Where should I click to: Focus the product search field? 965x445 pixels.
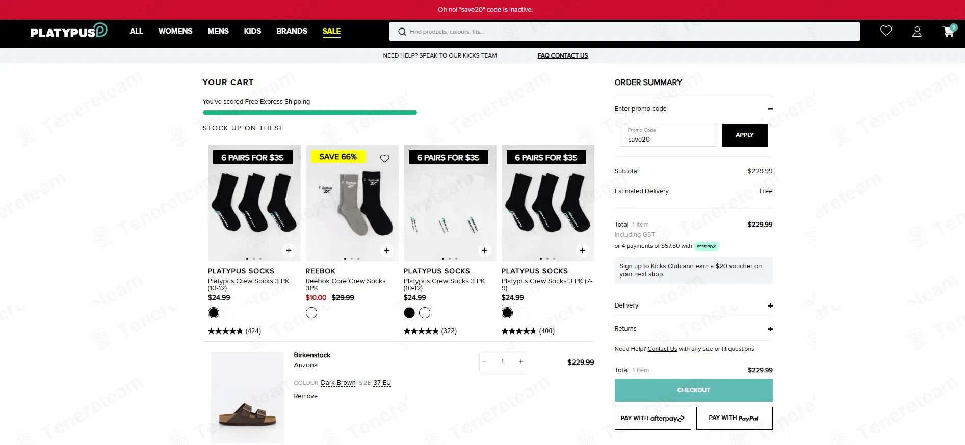coord(624,32)
